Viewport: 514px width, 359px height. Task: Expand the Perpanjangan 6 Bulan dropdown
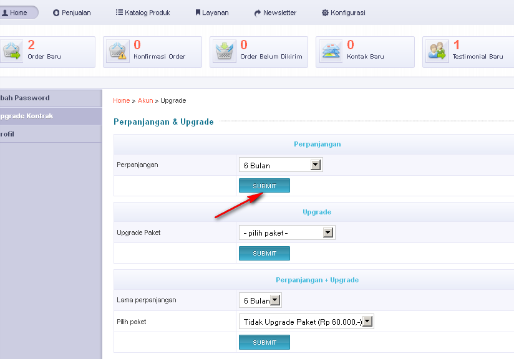(x=280, y=165)
